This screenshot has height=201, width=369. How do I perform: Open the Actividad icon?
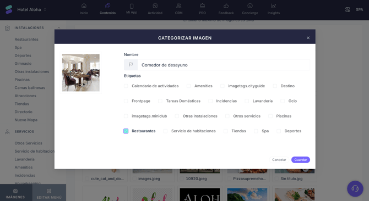click(x=155, y=6)
